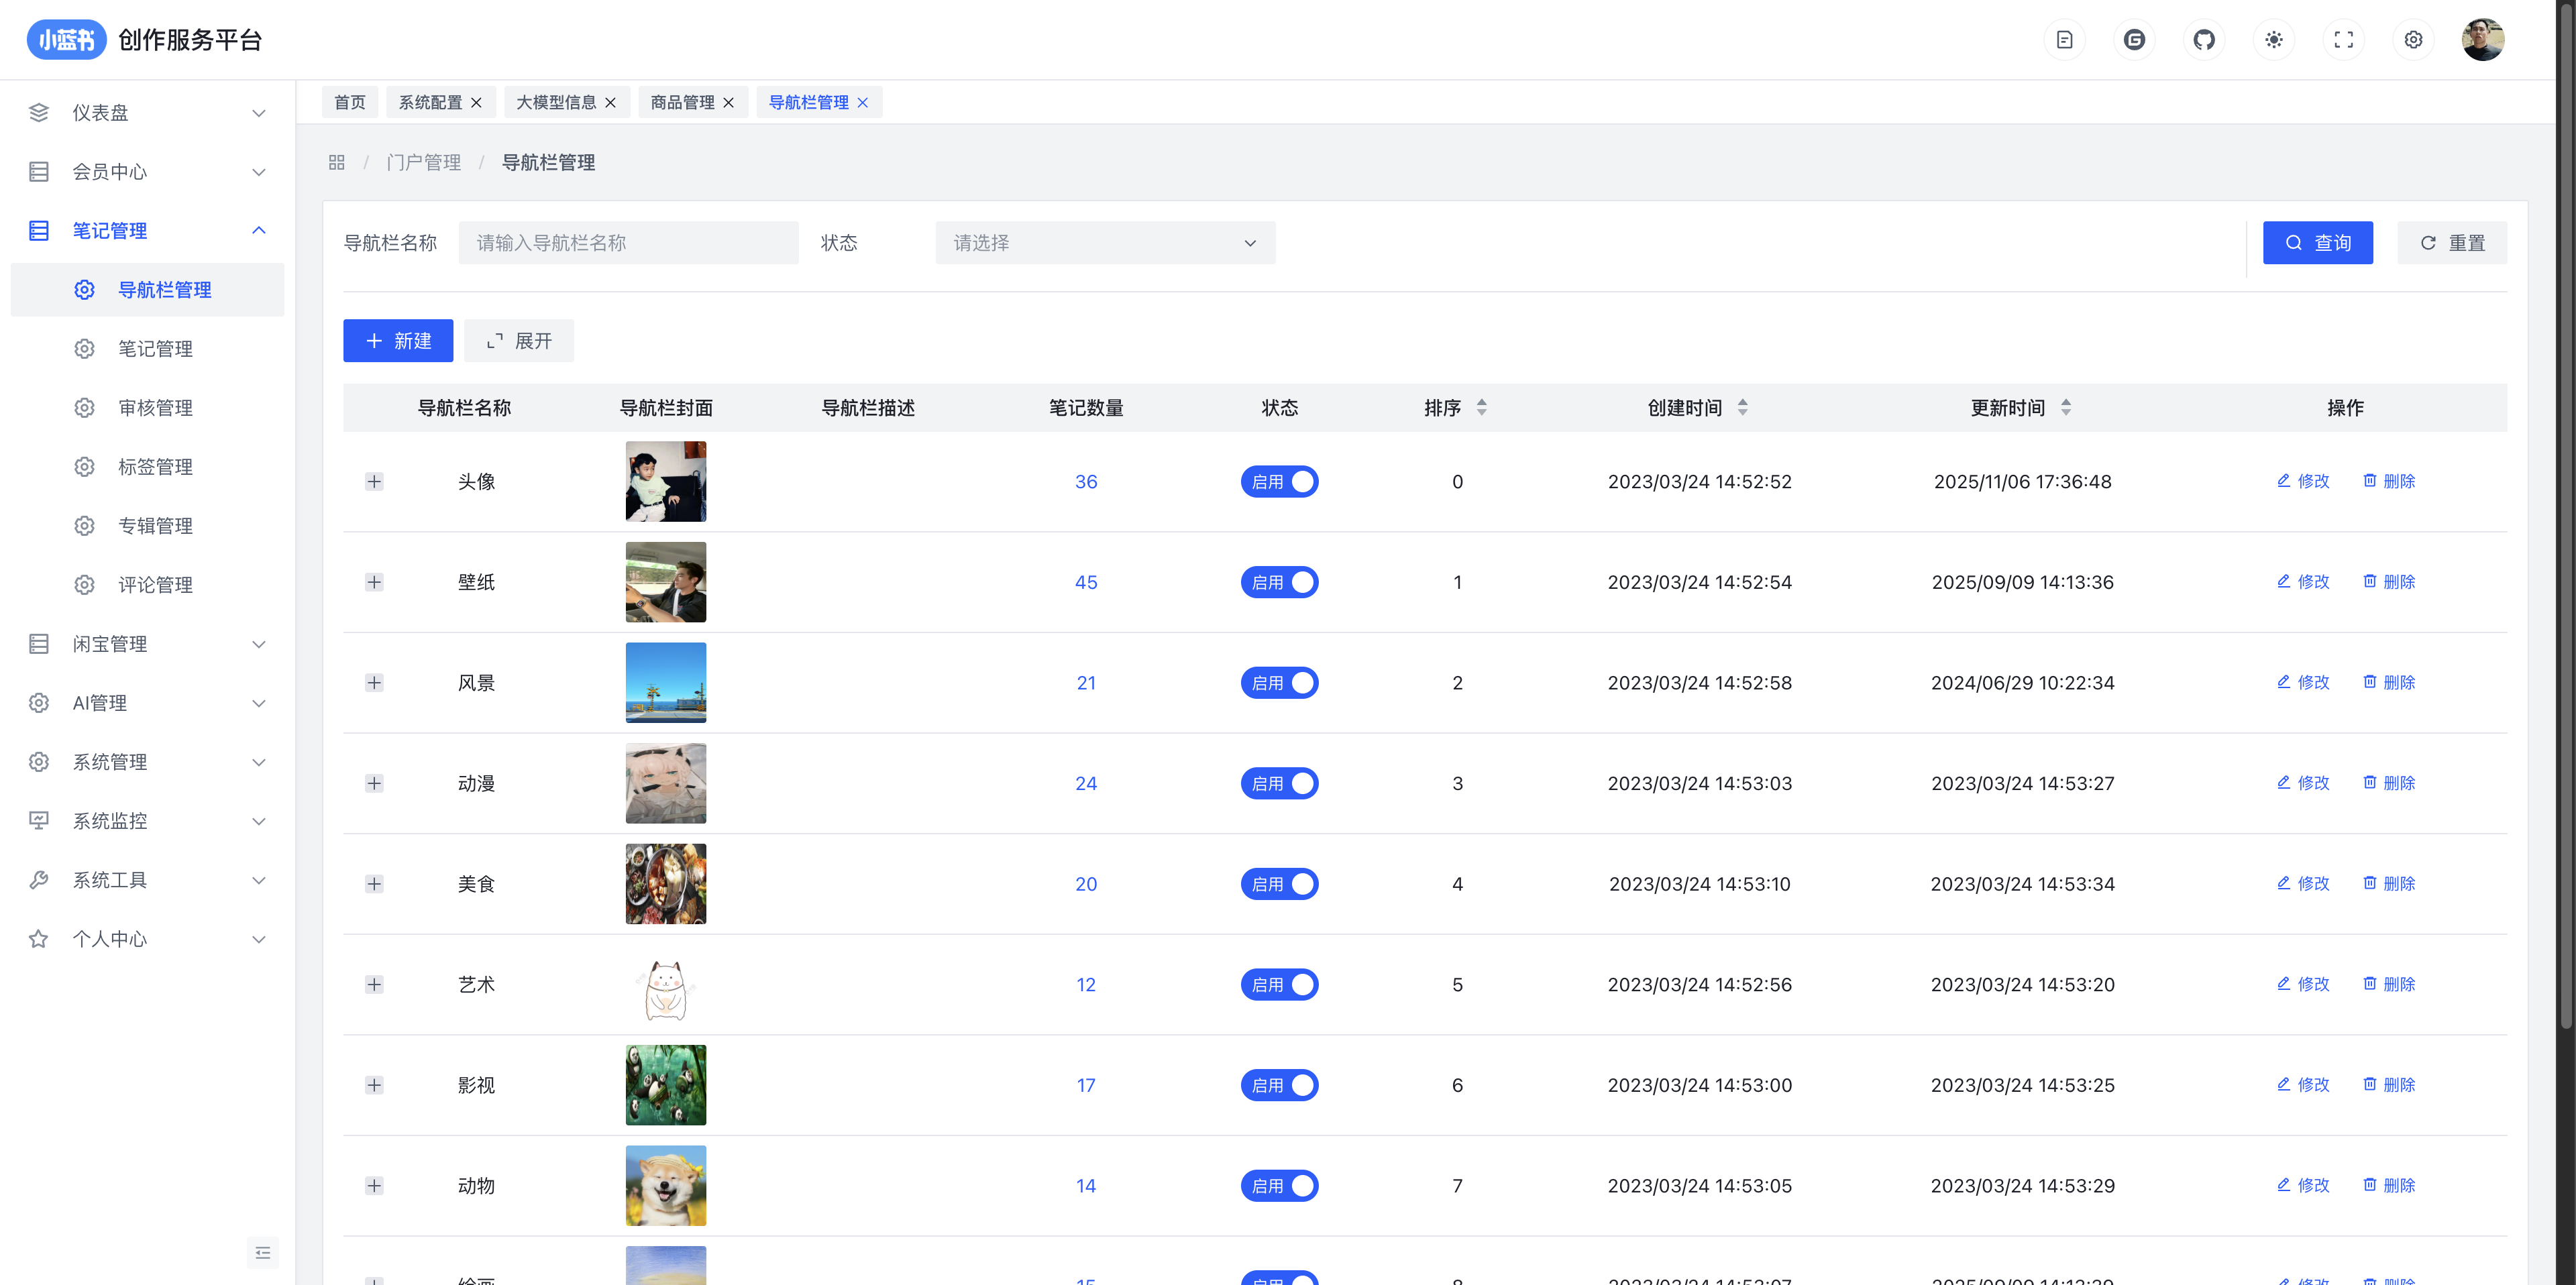Toggle the light/dark theme icon
Image resolution: width=2576 pixels, height=1285 pixels.
[2274, 40]
